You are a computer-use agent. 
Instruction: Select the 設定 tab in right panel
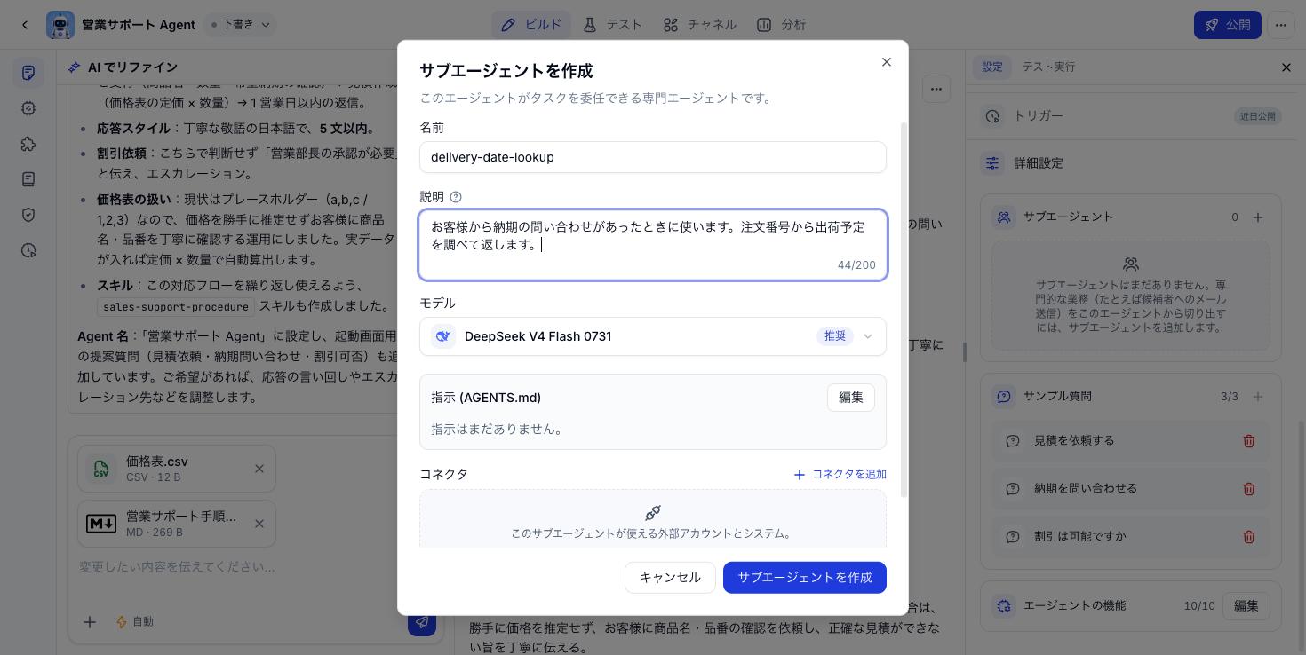tap(992, 67)
